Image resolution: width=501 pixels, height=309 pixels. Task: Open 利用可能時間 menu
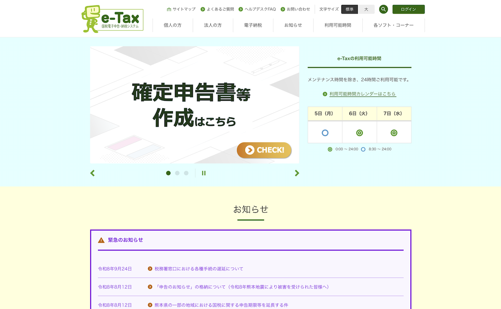point(338,25)
